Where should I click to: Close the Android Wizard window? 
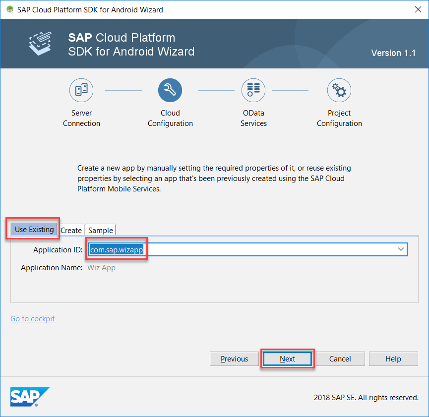click(x=416, y=9)
